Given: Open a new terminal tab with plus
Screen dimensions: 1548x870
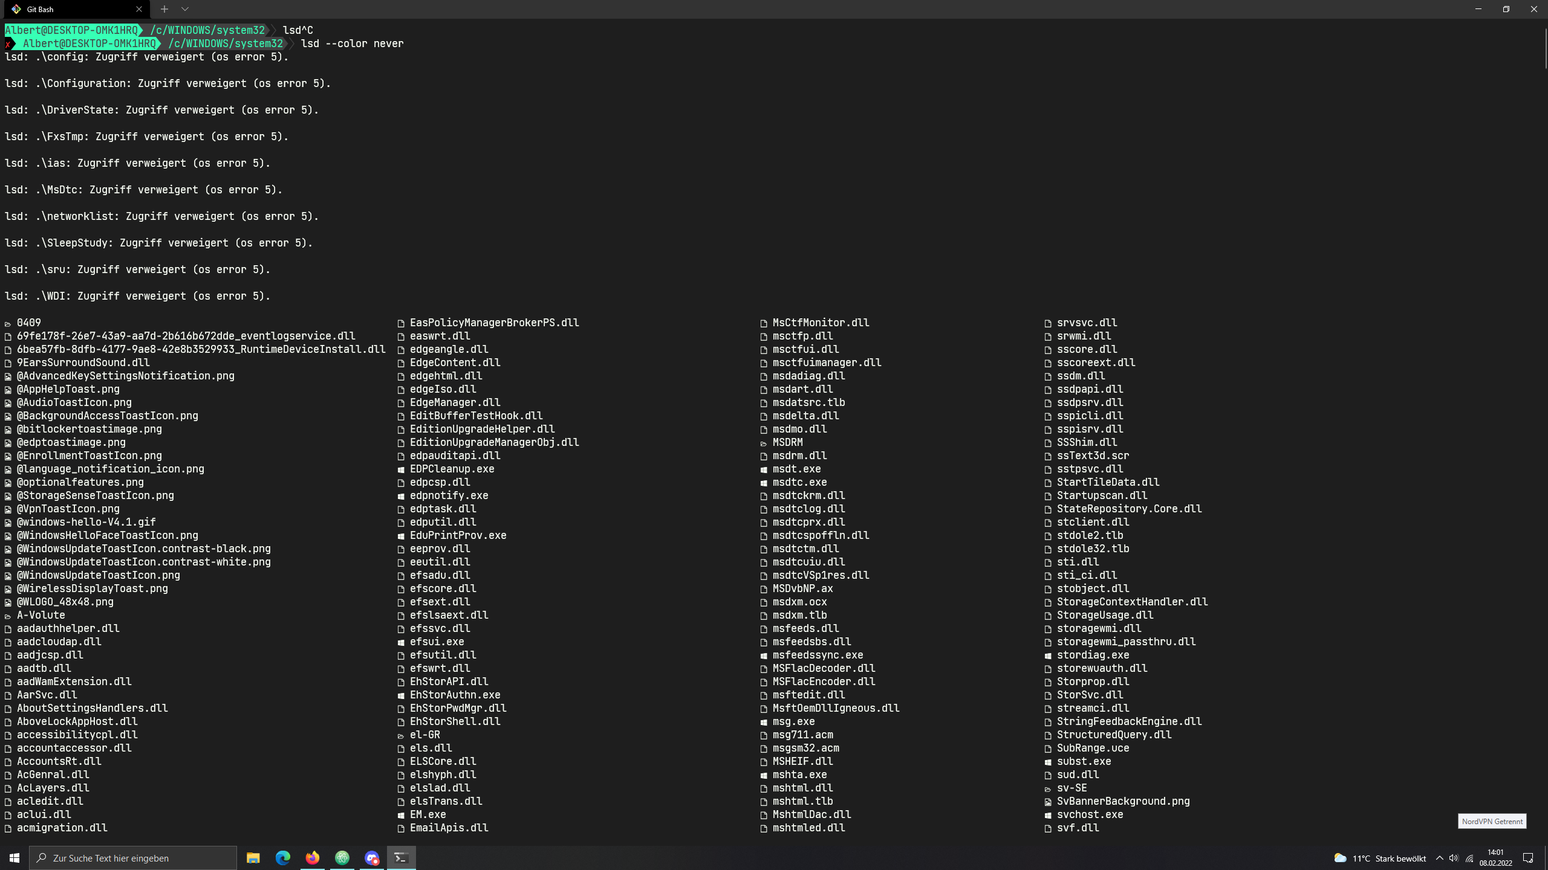Looking at the screenshot, I should [164, 9].
